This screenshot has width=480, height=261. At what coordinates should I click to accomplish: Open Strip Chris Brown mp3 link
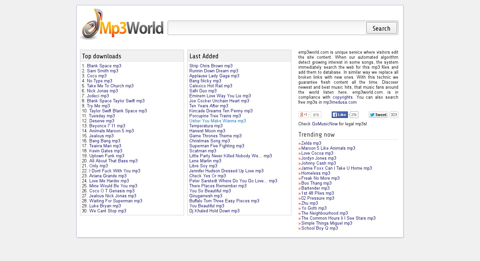(211, 66)
